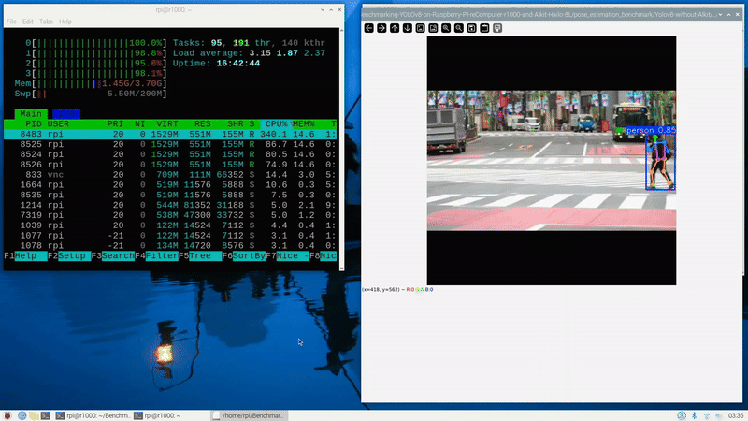The height and width of the screenshot is (421, 748).
Task: Click the fit-image-to-window icon in viewer toolbar
Action: pos(433,28)
